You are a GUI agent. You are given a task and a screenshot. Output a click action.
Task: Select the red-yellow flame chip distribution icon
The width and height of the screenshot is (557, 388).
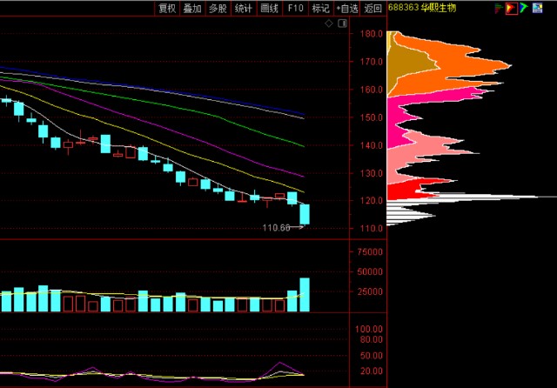[x=511, y=8]
